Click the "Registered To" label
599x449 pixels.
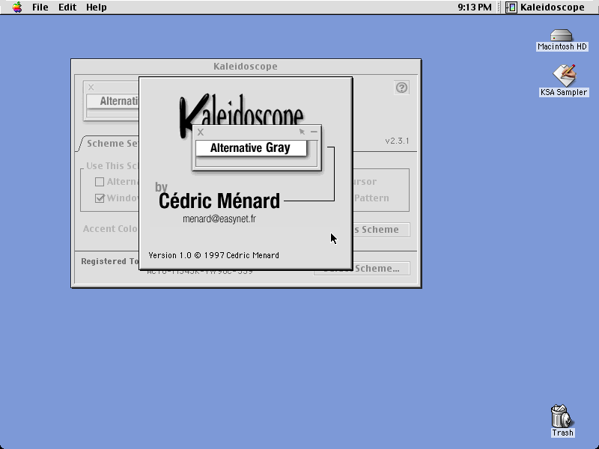(x=109, y=261)
